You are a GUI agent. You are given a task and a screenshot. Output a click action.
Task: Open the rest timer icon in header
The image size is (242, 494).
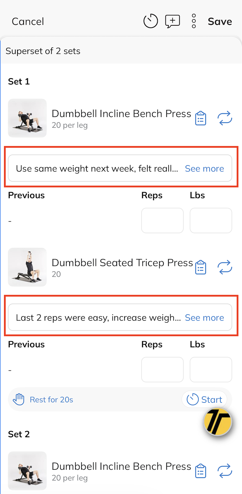[x=151, y=21]
